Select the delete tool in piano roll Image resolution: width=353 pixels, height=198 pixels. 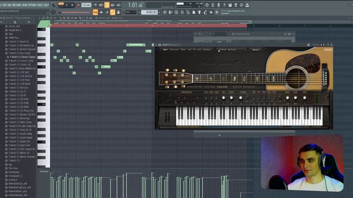[72, 18]
